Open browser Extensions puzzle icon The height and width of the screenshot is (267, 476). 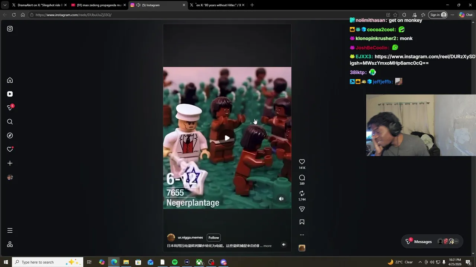tap(404, 15)
